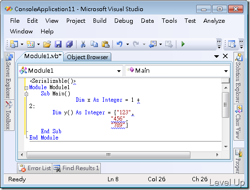Click the <Serializable()> attribute line
Viewport: 250px width, 190px height.
pos(53,81)
